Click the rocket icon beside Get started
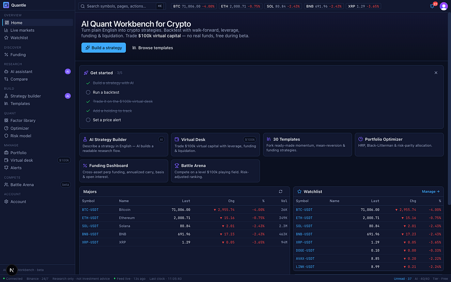The width and height of the screenshot is (451, 282). [x=86, y=73]
